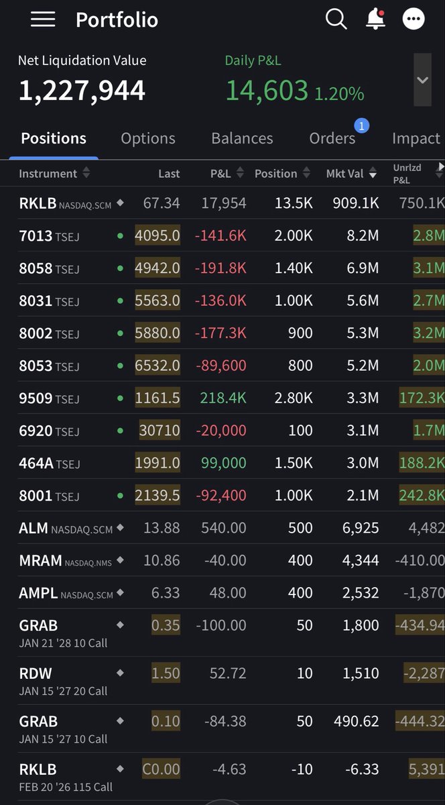Click market value 909.1K
This screenshot has width=445, height=805.
(x=356, y=203)
